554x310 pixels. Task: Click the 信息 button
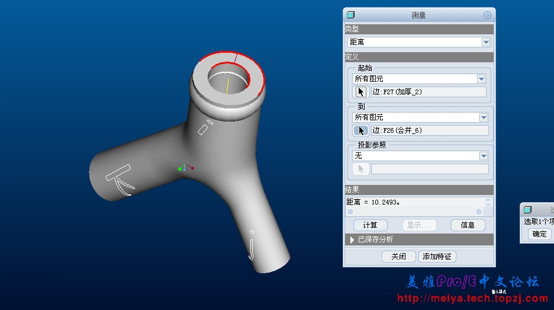point(468,225)
